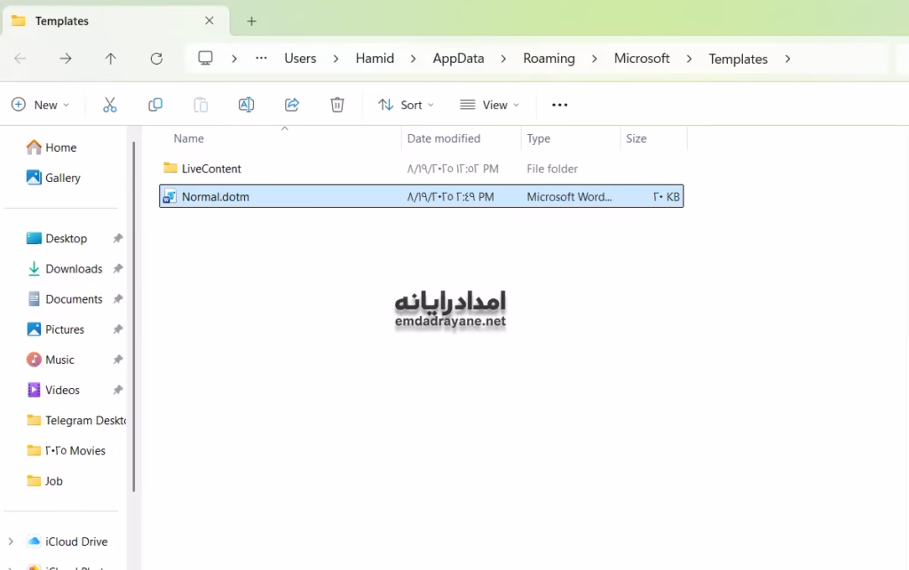This screenshot has width=909, height=570.
Task: Go up one folder level
Action: (110, 59)
